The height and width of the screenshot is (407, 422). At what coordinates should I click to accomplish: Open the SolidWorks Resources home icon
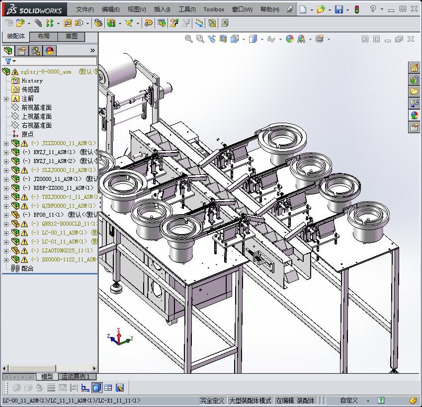tap(414, 68)
